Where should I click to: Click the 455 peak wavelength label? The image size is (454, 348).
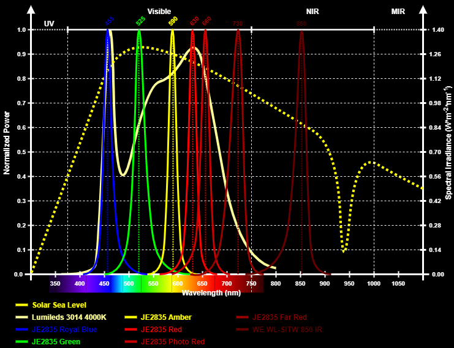point(110,21)
